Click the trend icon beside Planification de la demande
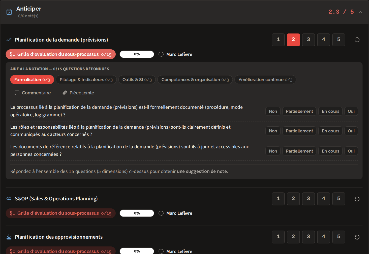Screen dimensions: 369x254 pos(9,40)
